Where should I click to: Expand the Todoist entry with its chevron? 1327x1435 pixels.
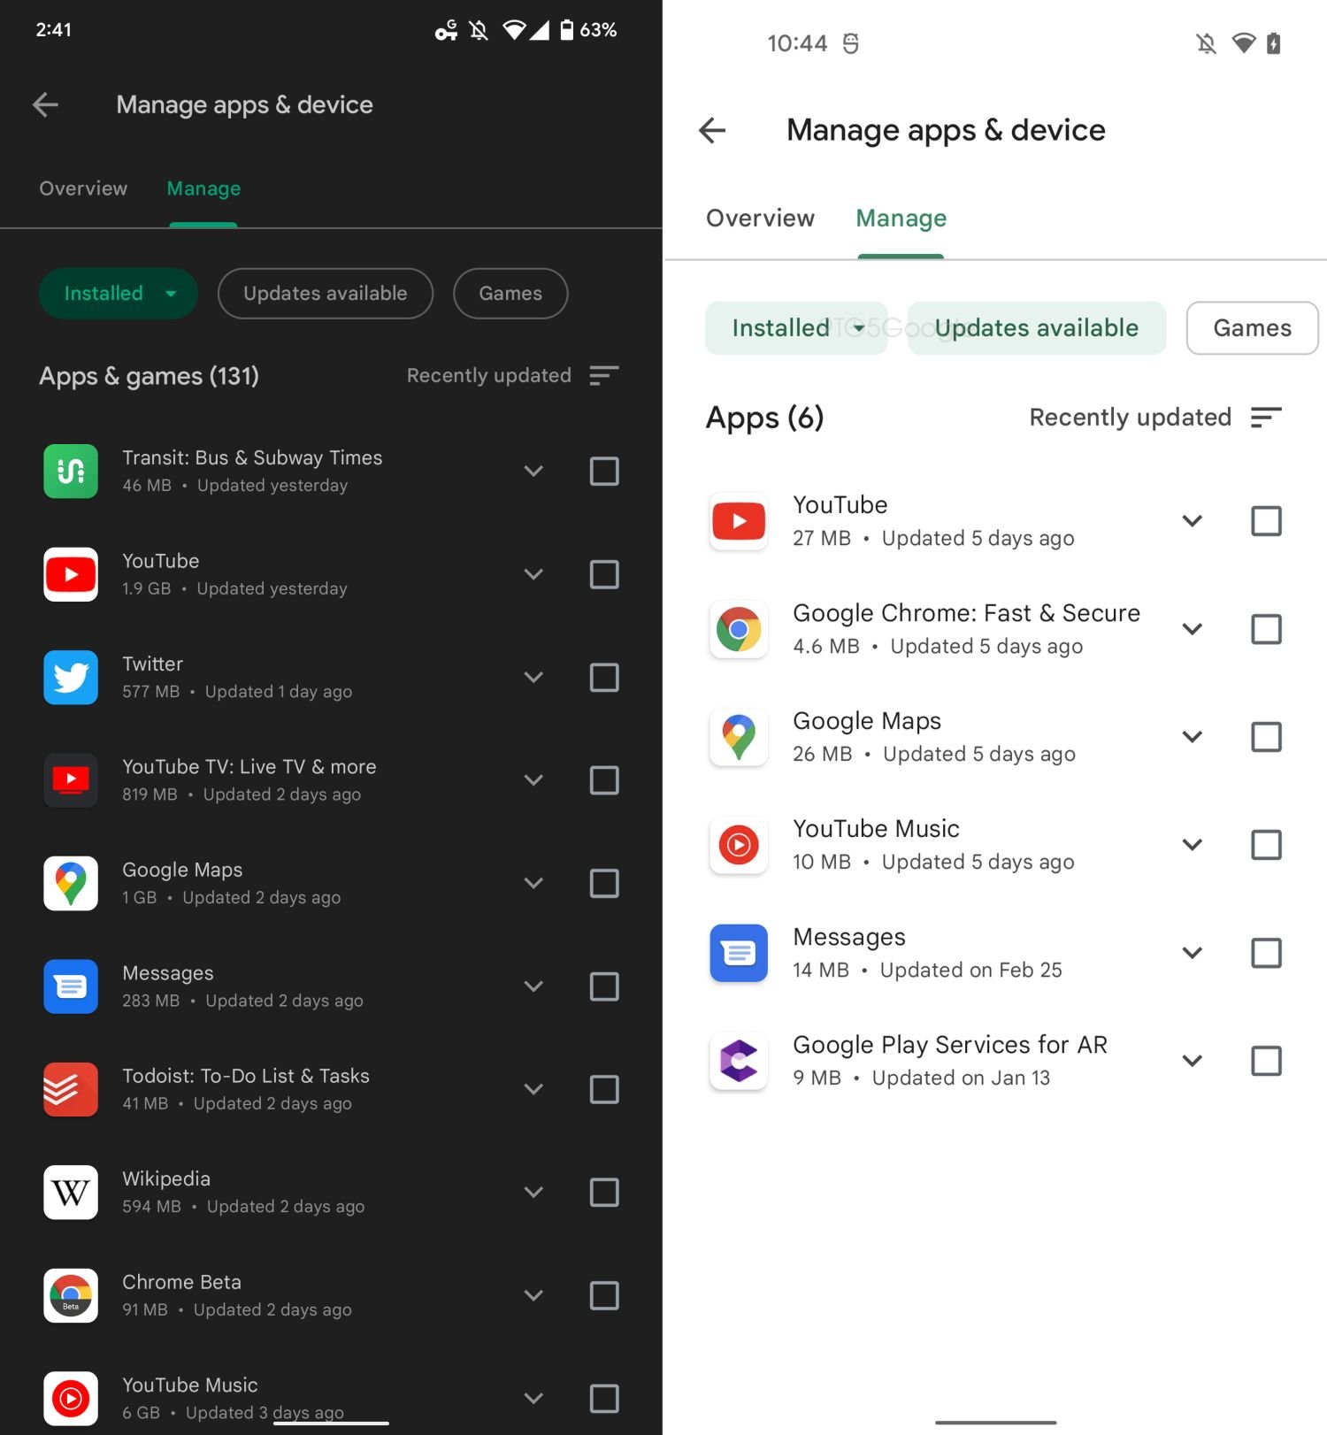click(x=533, y=1089)
